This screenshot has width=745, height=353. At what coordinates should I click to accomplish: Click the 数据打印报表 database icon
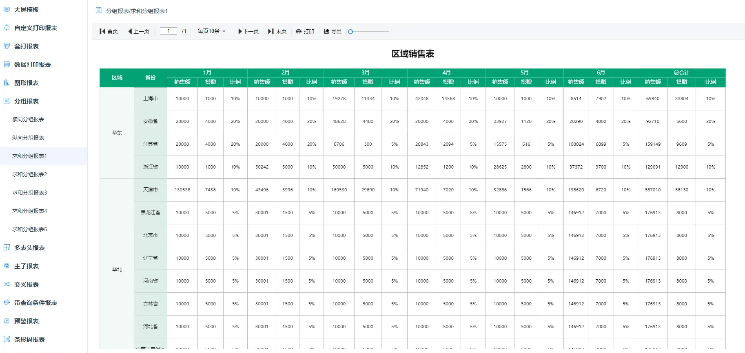7,64
